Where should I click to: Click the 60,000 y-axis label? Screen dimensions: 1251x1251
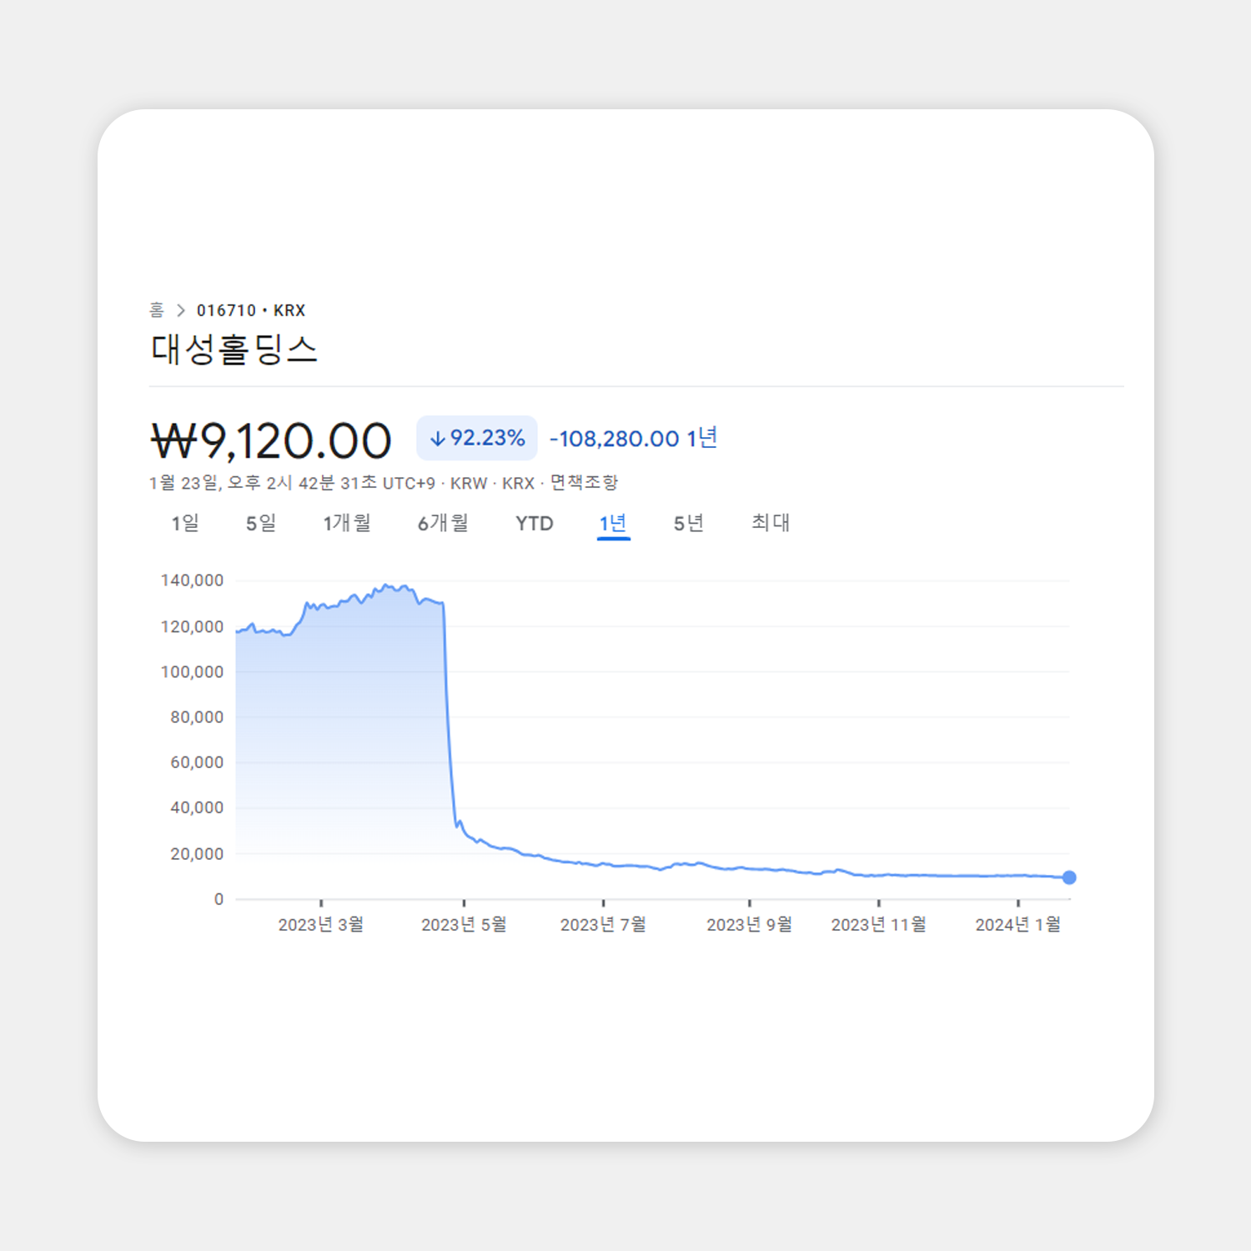click(197, 762)
